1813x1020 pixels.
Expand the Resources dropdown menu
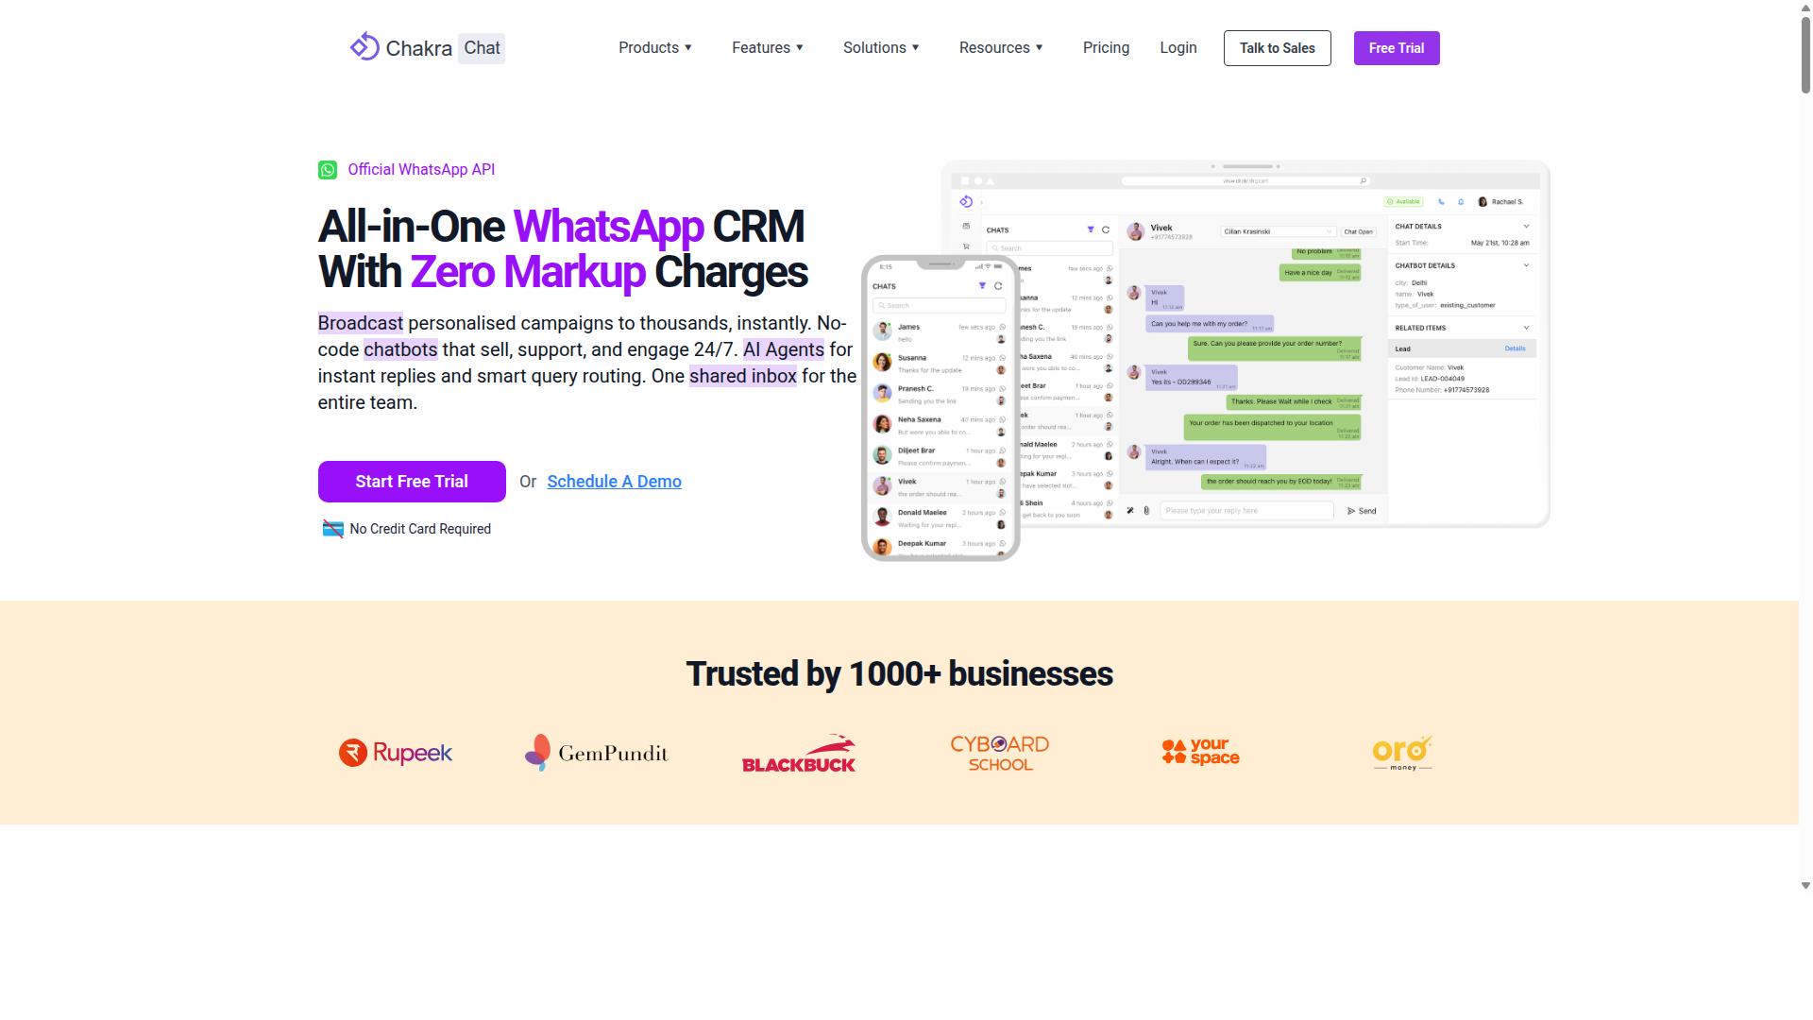pyautogui.click(x=1001, y=47)
